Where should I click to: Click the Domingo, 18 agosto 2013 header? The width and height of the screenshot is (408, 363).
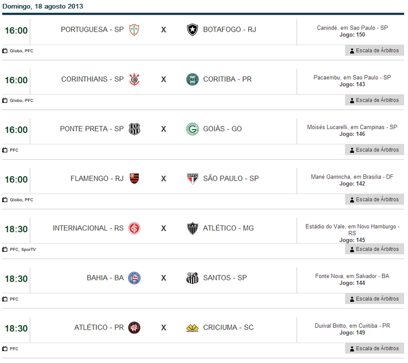43,6
